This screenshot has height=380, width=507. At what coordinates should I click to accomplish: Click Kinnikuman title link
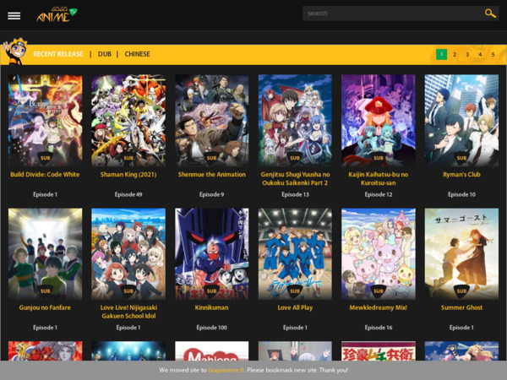(x=212, y=307)
